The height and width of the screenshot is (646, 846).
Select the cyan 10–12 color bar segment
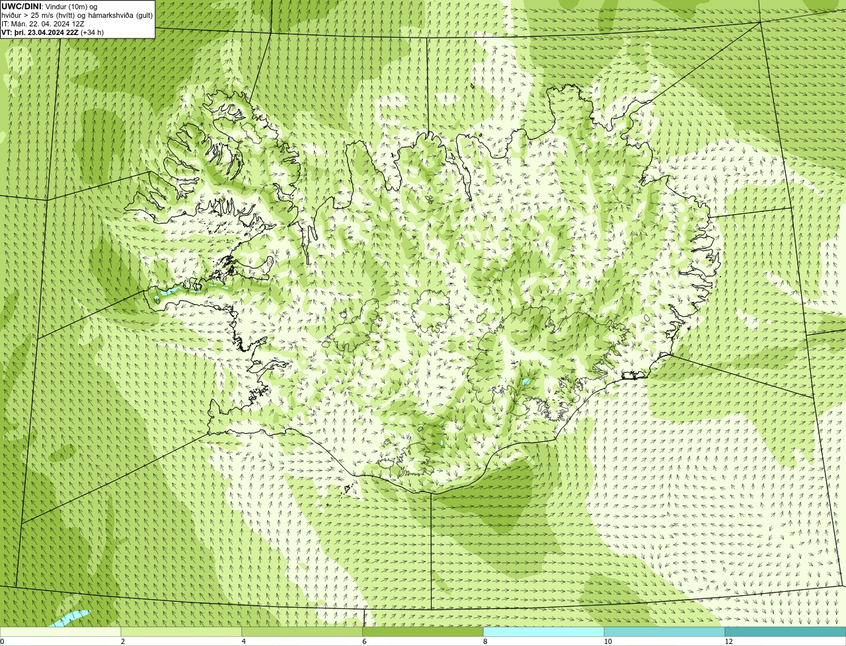tap(664, 632)
